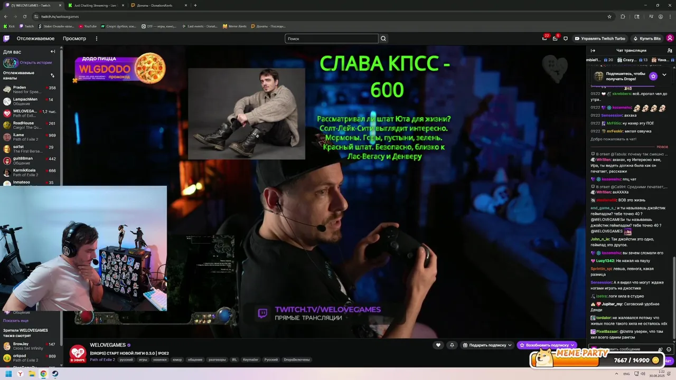Open the Twitch three-dot more menu
The width and height of the screenshot is (676, 380).
[96, 39]
